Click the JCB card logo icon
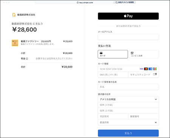The image size is (170, 138). click(x=155, y=69)
